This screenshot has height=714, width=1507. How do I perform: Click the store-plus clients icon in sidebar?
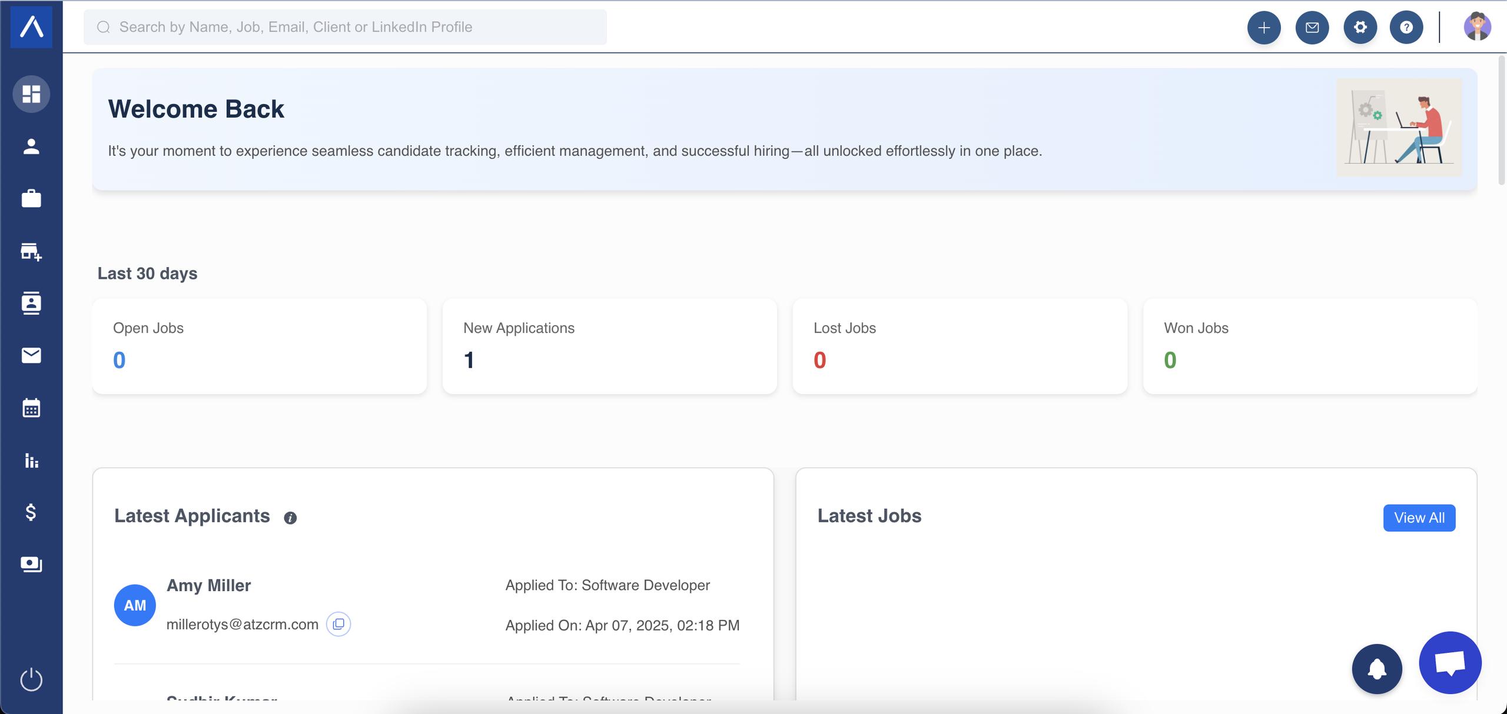(x=31, y=251)
